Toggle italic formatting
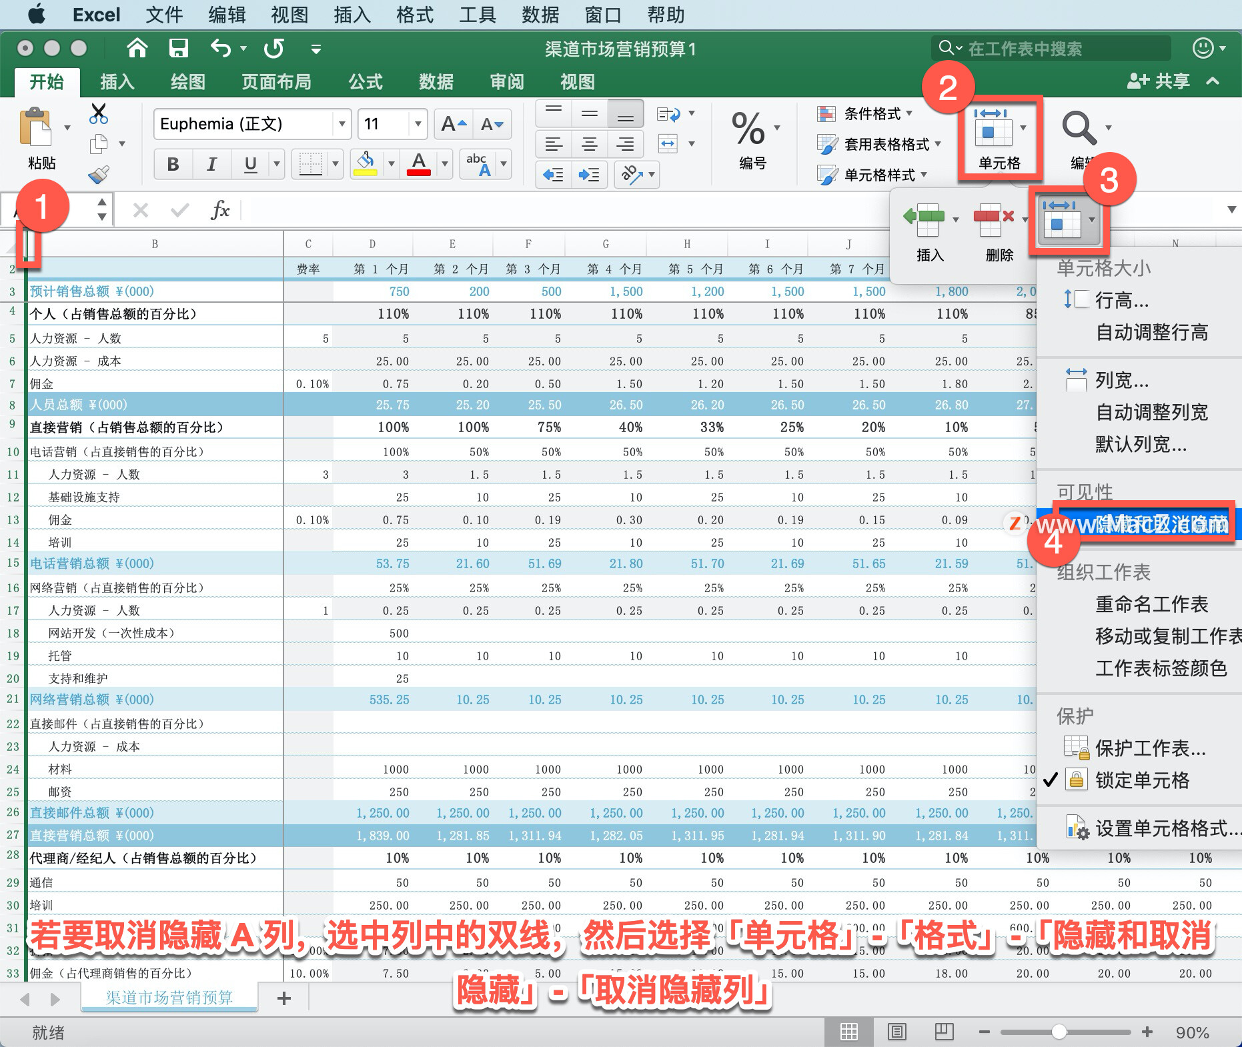The height and width of the screenshot is (1047, 1242). (211, 164)
